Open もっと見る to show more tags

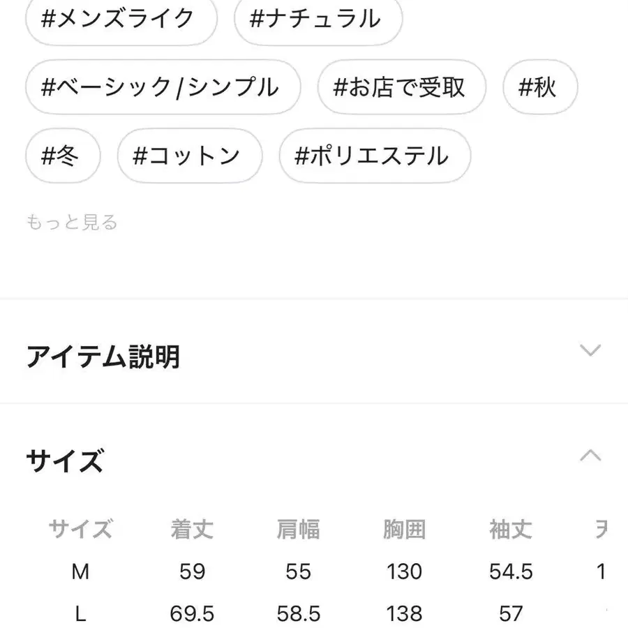tap(73, 223)
